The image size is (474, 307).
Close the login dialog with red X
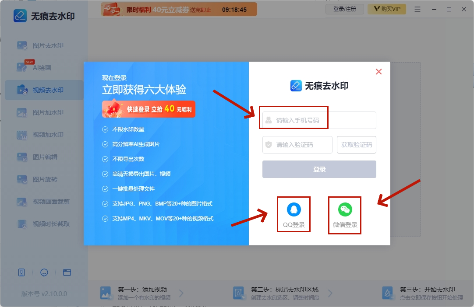tap(379, 72)
